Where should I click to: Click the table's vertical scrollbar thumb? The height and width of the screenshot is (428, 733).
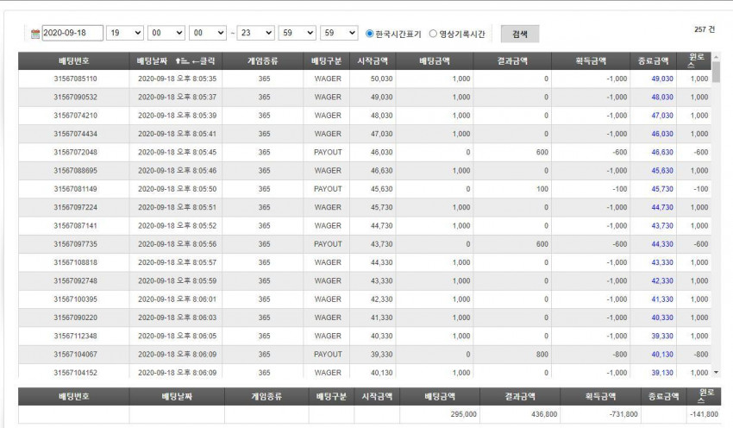[716, 72]
